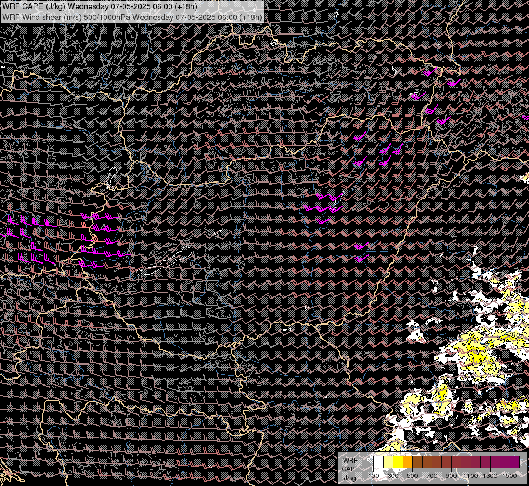Select the bright yellow CAPE legend swatch

click(x=398, y=462)
